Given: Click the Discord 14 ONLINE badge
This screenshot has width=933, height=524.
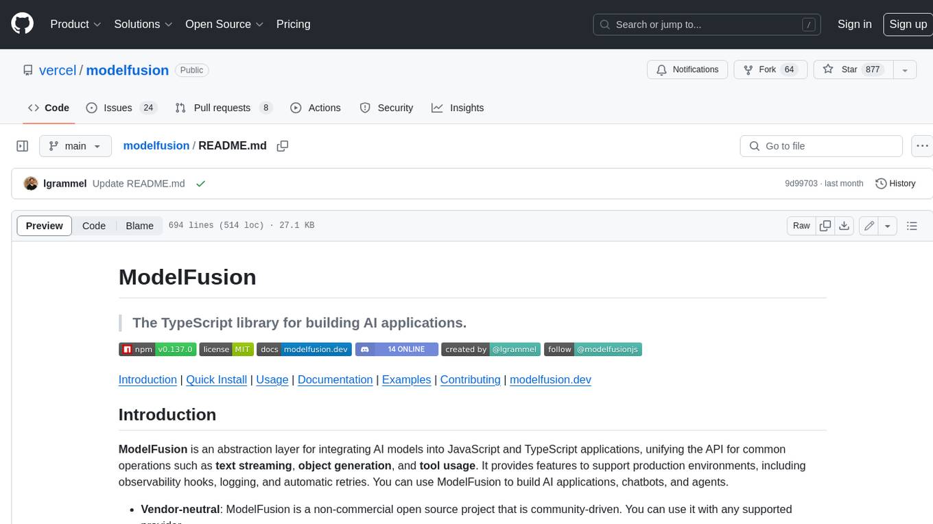Looking at the screenshot, I should coord(397,349).
